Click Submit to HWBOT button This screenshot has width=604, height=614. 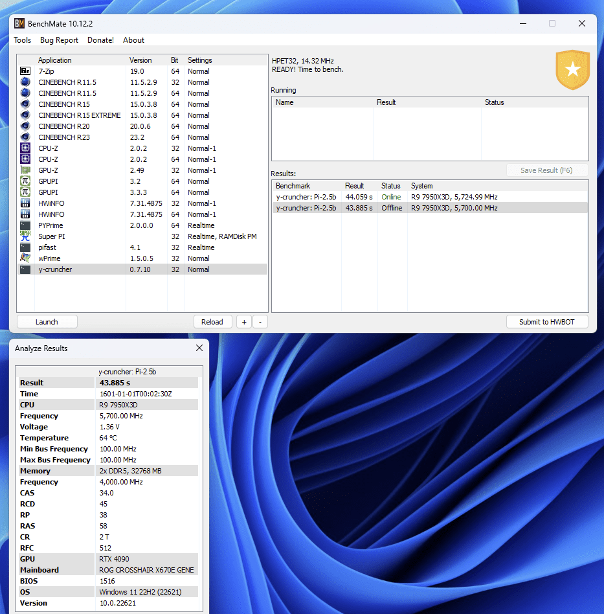pyautogui.click(x=547, y=322)
